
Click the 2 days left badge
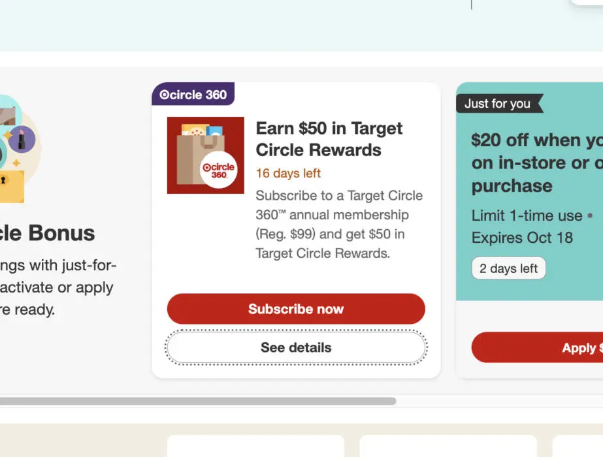(508, 268)
